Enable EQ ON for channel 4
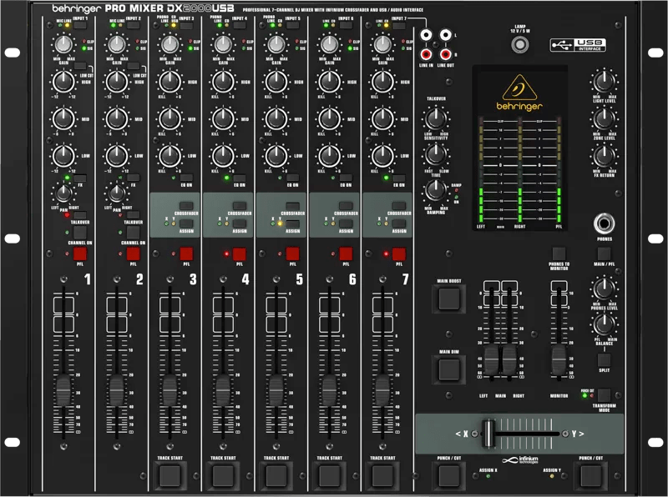This screenshot has width=668, height=497. click(x=238, y=178)
